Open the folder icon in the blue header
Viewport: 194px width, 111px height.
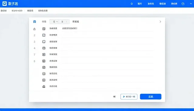tap(183, 4)
